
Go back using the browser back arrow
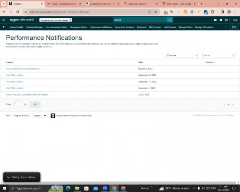tap(4, 12)
